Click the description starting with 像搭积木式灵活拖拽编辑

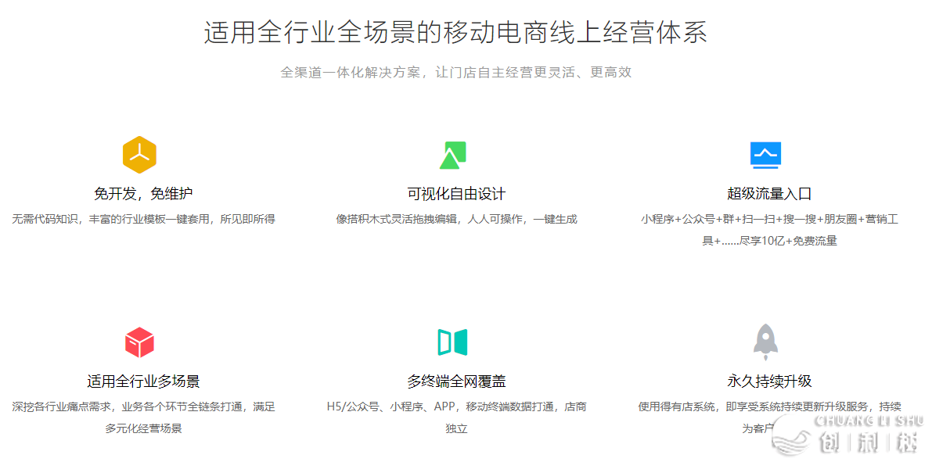(x=456, y=219)
